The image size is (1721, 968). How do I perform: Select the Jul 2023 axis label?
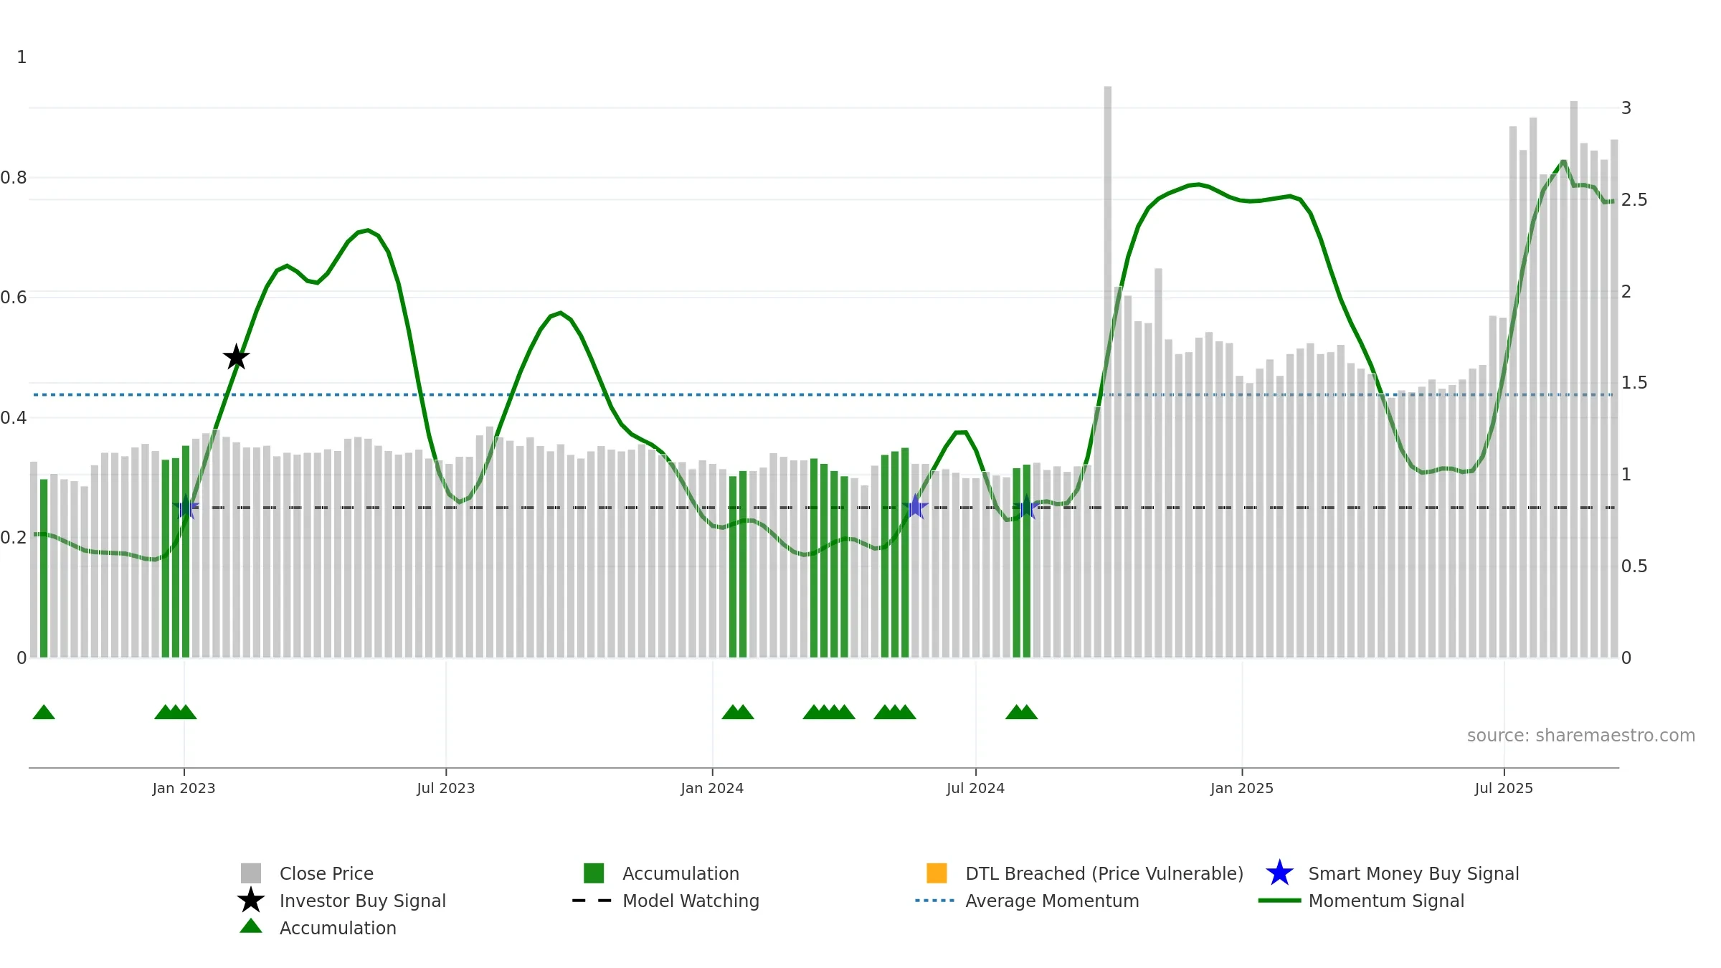pyautogui.click(x=446, y=789)
